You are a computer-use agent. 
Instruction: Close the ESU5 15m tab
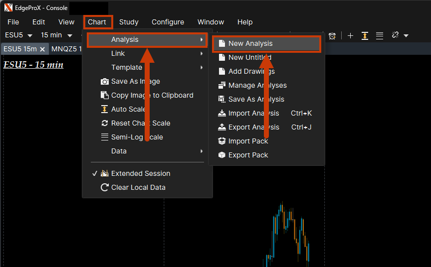42,49
